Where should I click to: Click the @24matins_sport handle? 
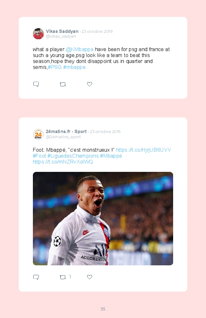(x=63, y=137)
